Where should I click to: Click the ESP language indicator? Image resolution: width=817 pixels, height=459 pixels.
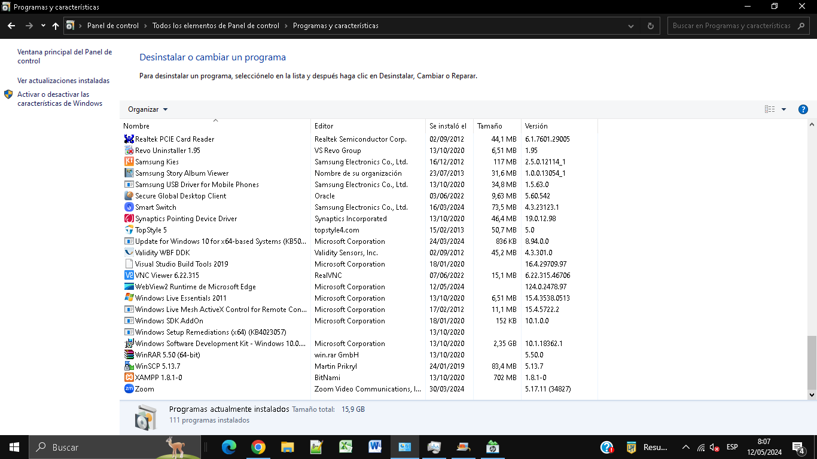[x=732, y=447]
